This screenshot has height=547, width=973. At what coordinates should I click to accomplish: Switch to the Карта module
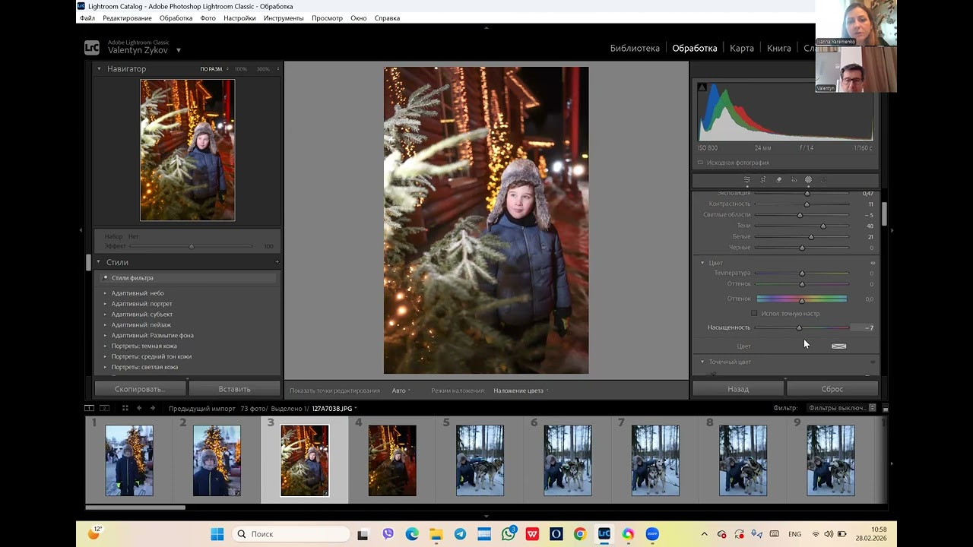point(742,48)
